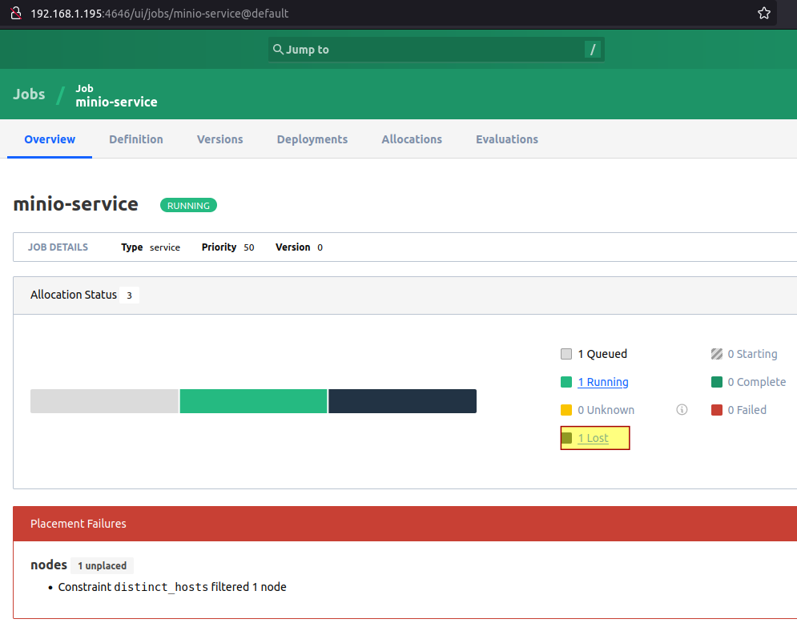Go back to Jobs breadcrumb
This screenshot has width=797, height=627.
(x=29, y=94)
